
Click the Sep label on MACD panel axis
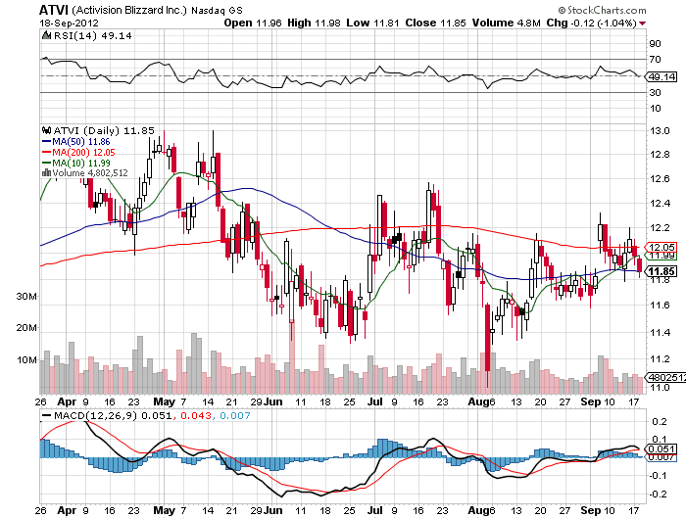pos(590,510)
